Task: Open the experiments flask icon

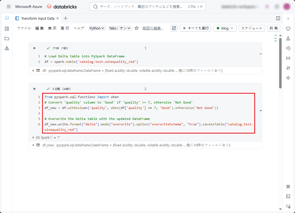Action: (288, 39)
